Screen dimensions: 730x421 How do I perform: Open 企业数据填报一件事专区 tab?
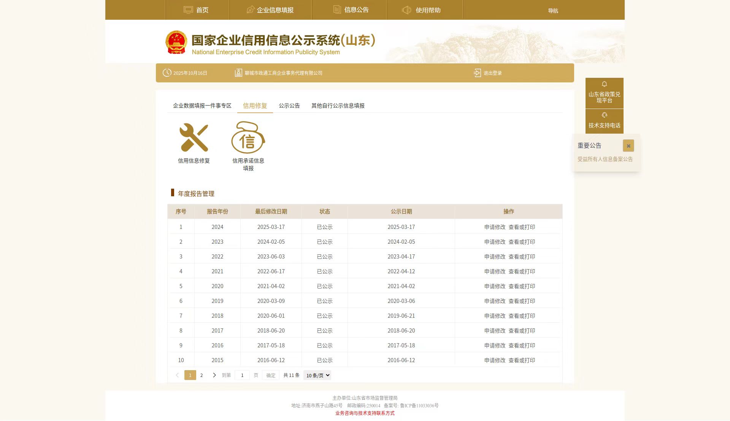click(202, 106)
